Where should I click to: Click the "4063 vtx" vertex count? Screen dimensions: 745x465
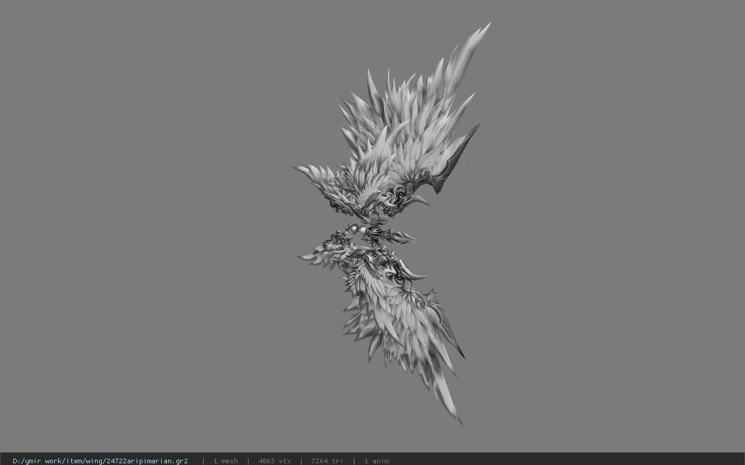click(x=275, y=461)
